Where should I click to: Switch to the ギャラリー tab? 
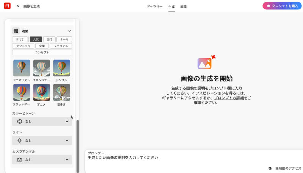[155, 6]
